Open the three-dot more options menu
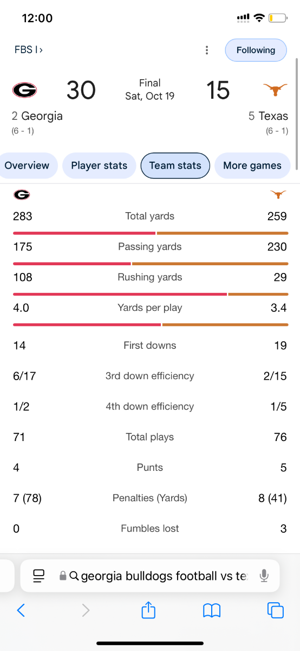The height and width of the screenshot is (651, 300). pos(207,50)
